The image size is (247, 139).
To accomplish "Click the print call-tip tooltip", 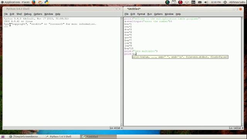I will pos(180,57).
